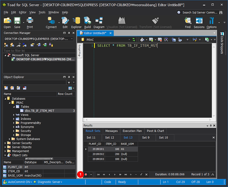Expand the Views node
Viewport: 228px width, 187px height.
click(x=13, y=115)
